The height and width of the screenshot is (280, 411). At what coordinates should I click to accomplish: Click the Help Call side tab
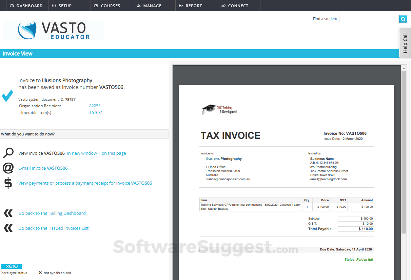[405, 43]
